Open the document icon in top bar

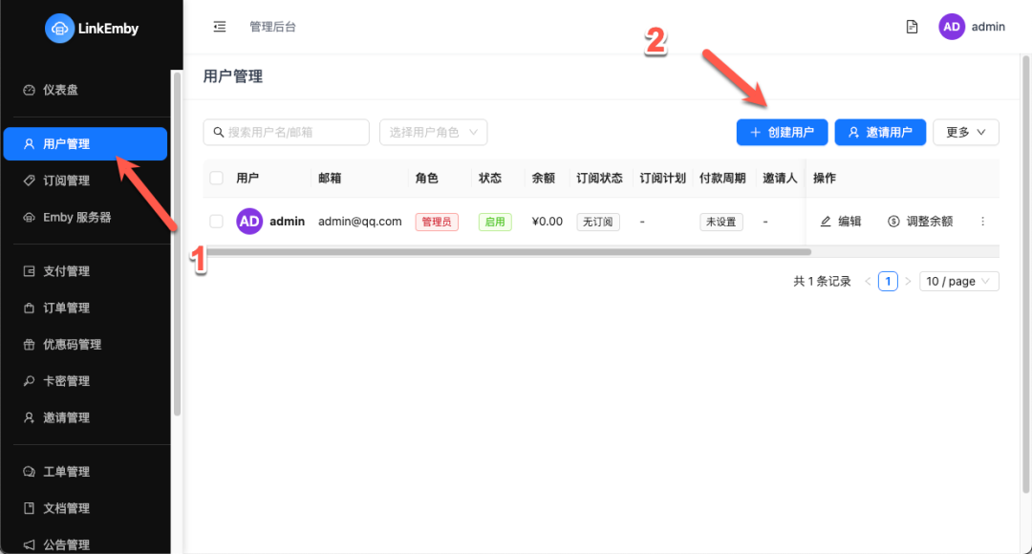tap(912, 27)
